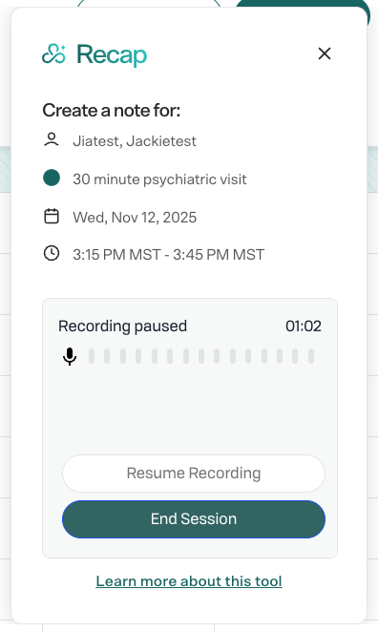
Task: Click the Recap title text
Action: [x=112, y=55]
